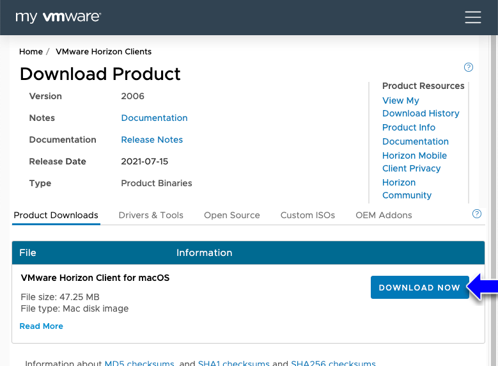
Task: Select the Product Downloads tab
Action: (56, 215)
